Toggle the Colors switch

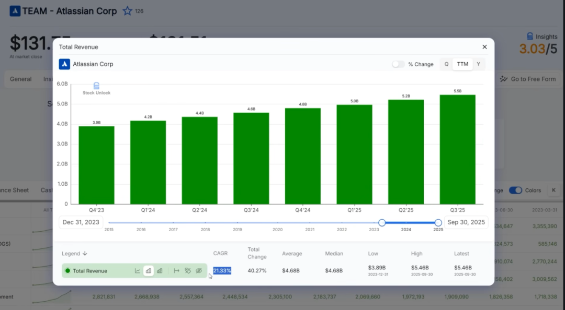click(x=515, y=190)
